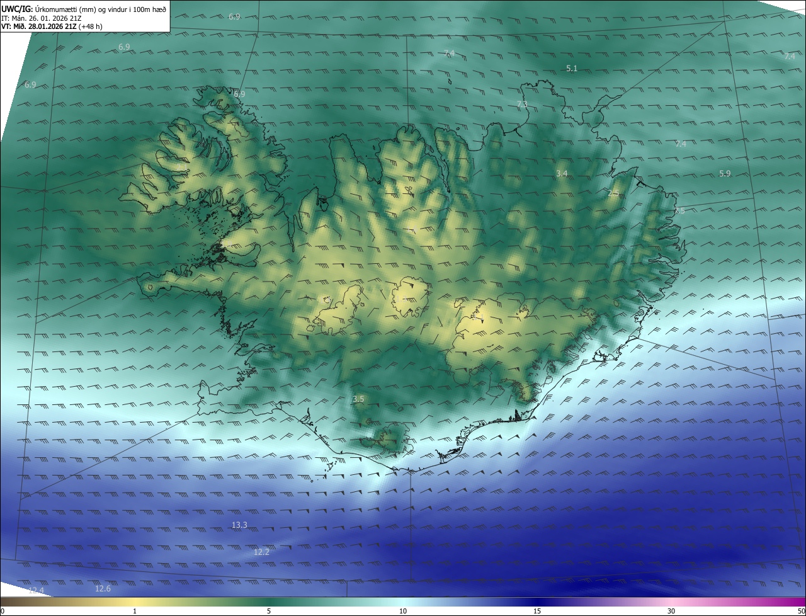Screen dimensions: 806x616
Task: Select the 'IT: Mán. 26. 01. 2026 21Z' line
Action: click(42, 18)
